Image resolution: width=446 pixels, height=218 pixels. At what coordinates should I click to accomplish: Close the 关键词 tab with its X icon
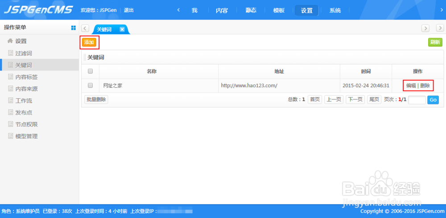122,29
